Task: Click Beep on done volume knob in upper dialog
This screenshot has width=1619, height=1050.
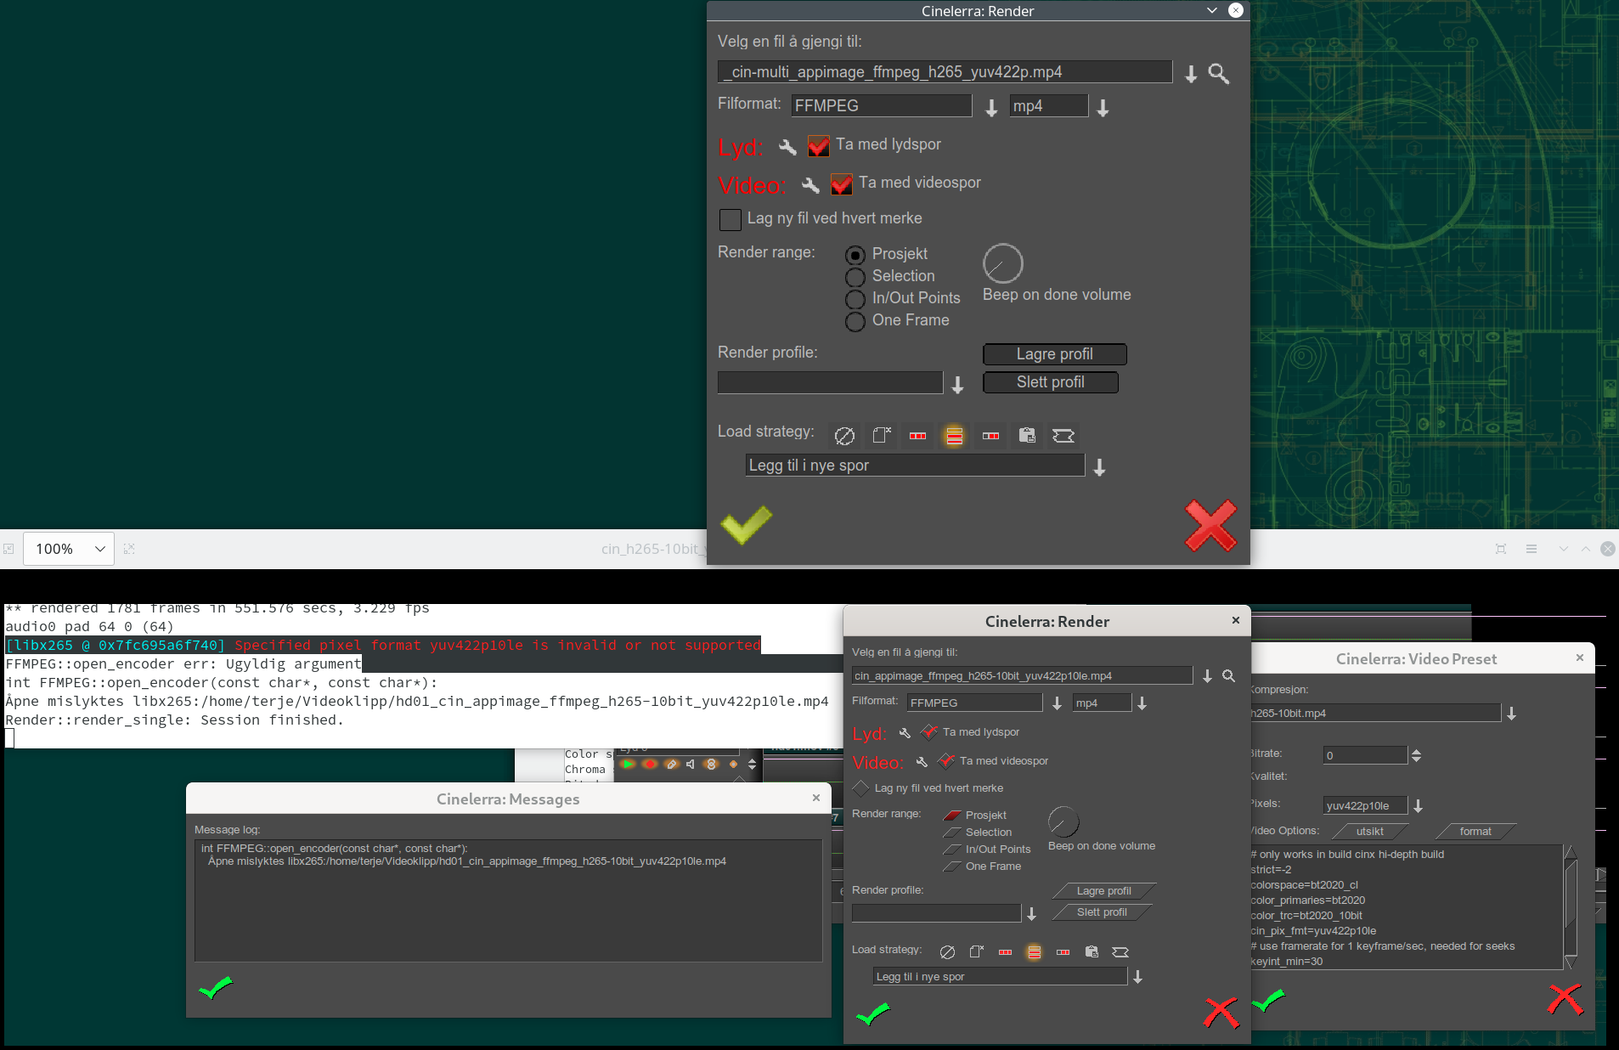Action: (1002, 264)
